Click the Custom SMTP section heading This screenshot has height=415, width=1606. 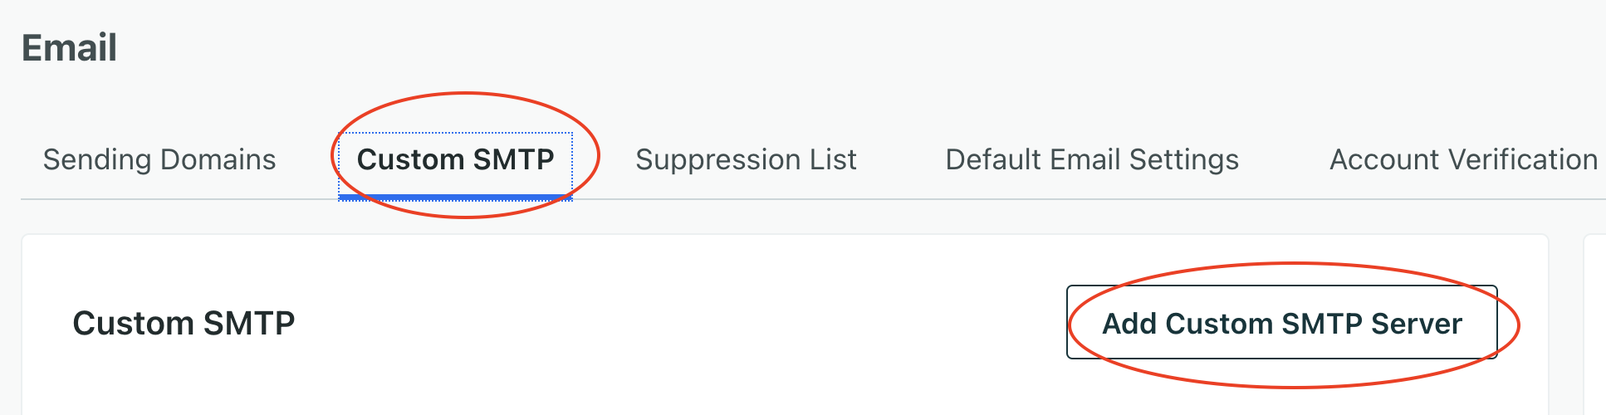click(x=184, y=323)
